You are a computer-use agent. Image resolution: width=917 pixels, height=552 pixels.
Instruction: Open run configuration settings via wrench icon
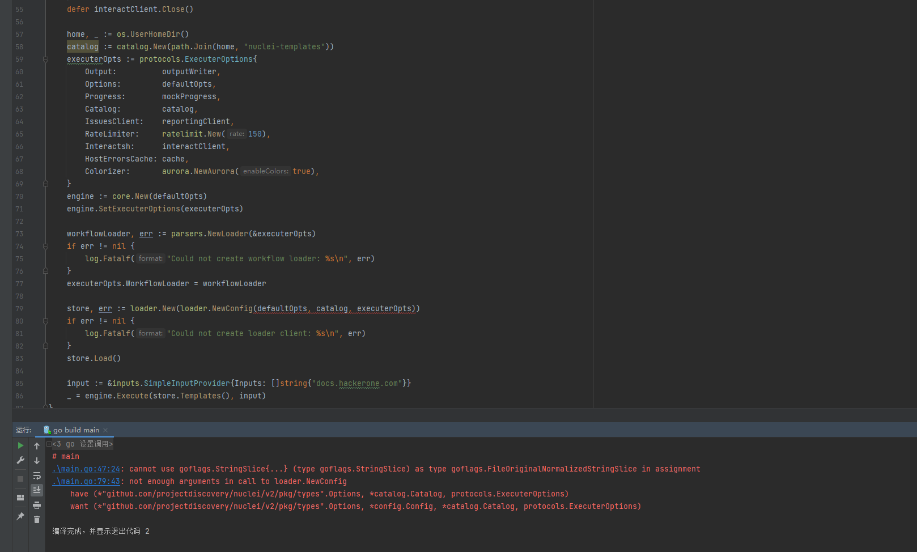(20, 460)
